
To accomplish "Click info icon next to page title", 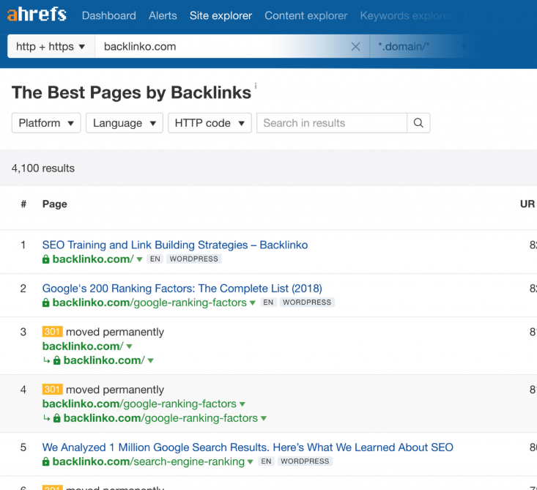I will [x=256, y=86].
